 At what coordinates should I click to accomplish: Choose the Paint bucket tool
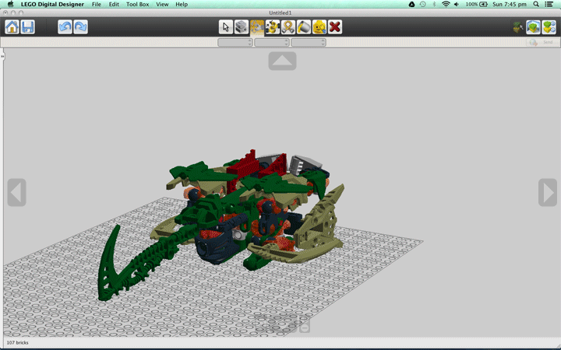point(304,26)
